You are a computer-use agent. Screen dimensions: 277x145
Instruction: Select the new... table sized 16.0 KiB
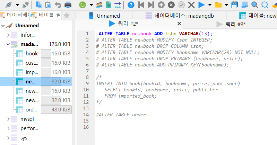[x=32, y=91]
